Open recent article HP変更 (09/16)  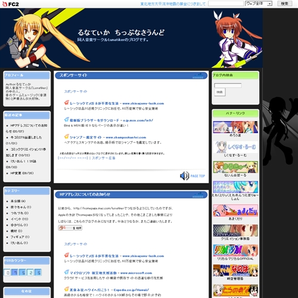22,173
